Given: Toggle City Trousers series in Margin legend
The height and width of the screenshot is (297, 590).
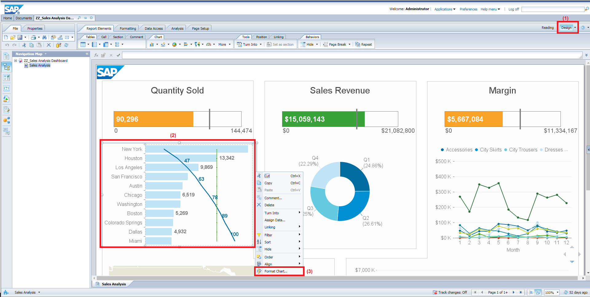Looking at the screenshot, I should pos(521,150).
